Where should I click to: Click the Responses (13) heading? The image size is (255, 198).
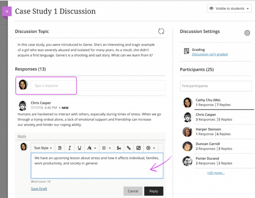point(31,69)
